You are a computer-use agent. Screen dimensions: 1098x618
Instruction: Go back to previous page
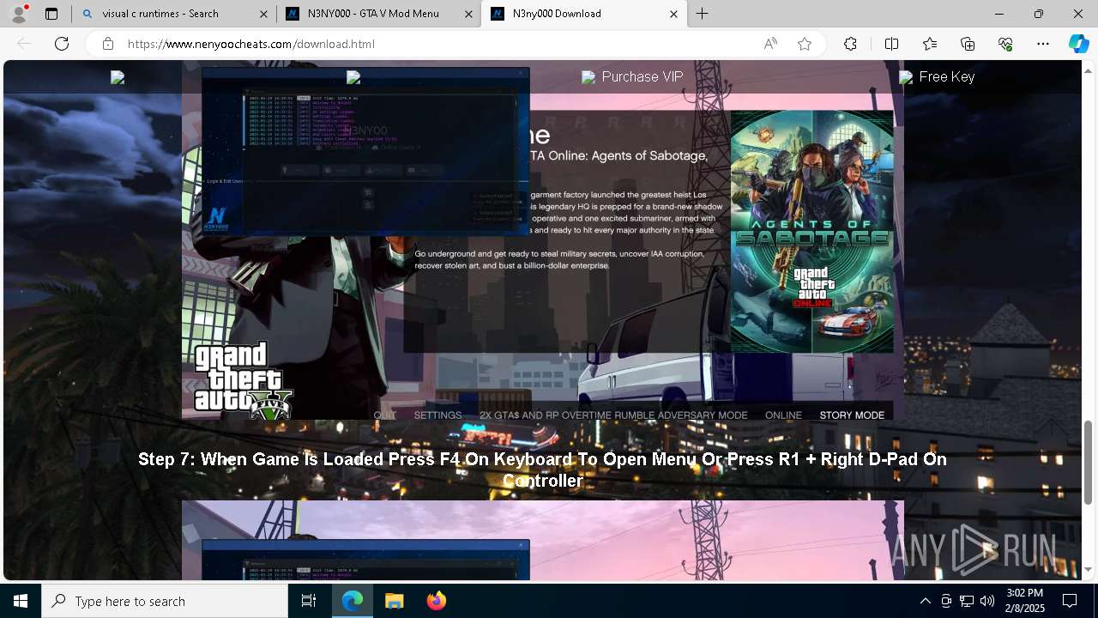pyautogui.click(x=24, y=44)
